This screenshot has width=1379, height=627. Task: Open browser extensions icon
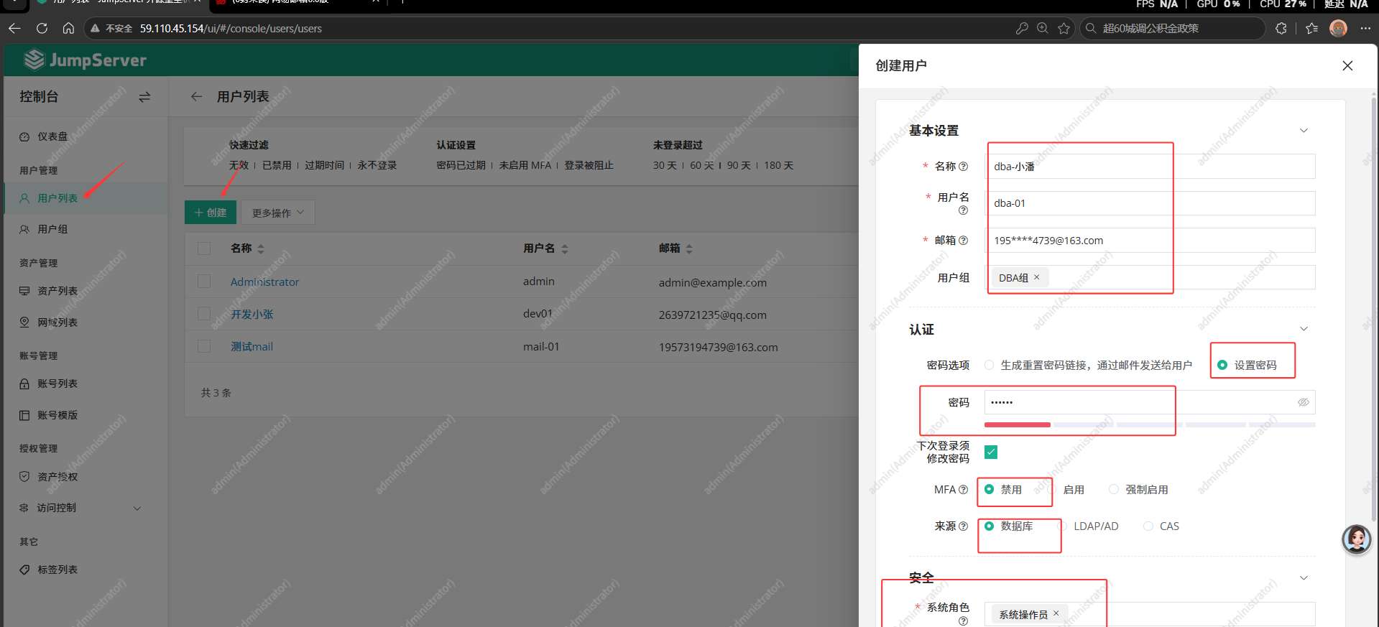1281,28
